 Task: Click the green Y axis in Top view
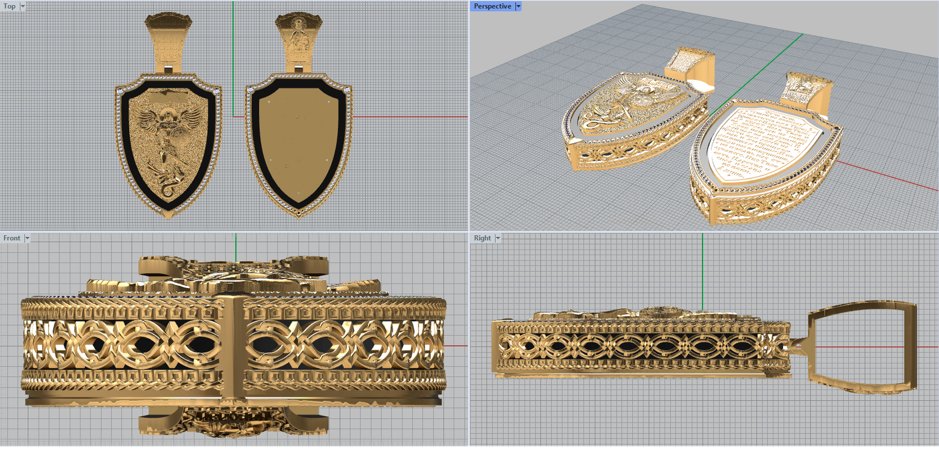(x=233, y=59)
